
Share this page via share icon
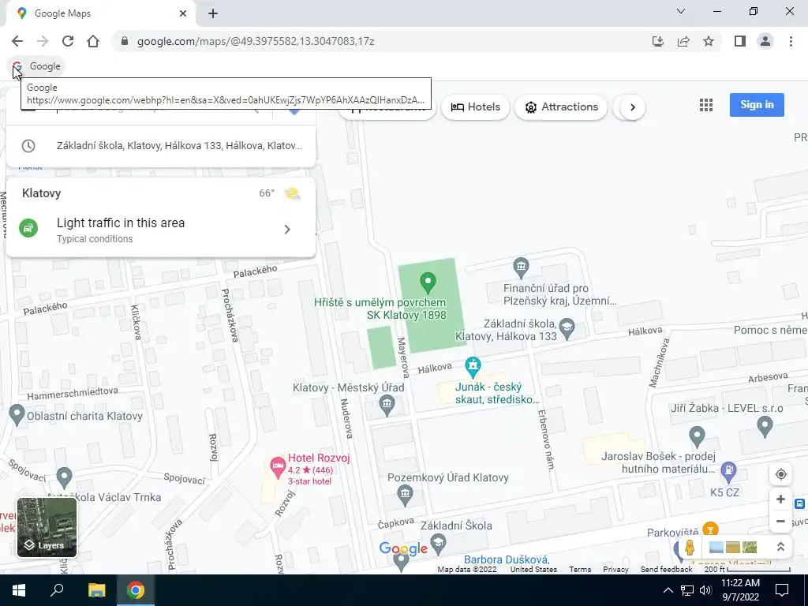point(683,41)
